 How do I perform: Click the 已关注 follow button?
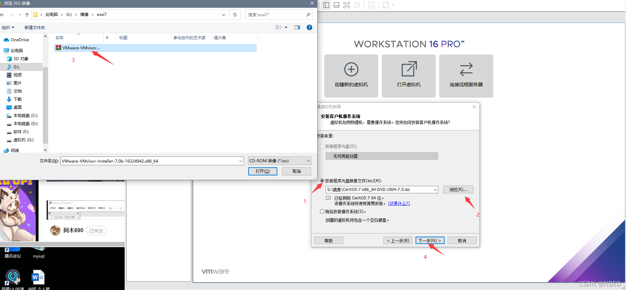(96, 231)
